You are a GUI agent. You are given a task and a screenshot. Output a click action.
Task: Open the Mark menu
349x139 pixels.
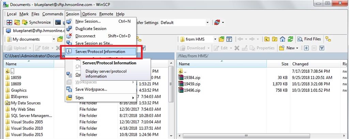(x=24, y=14)
